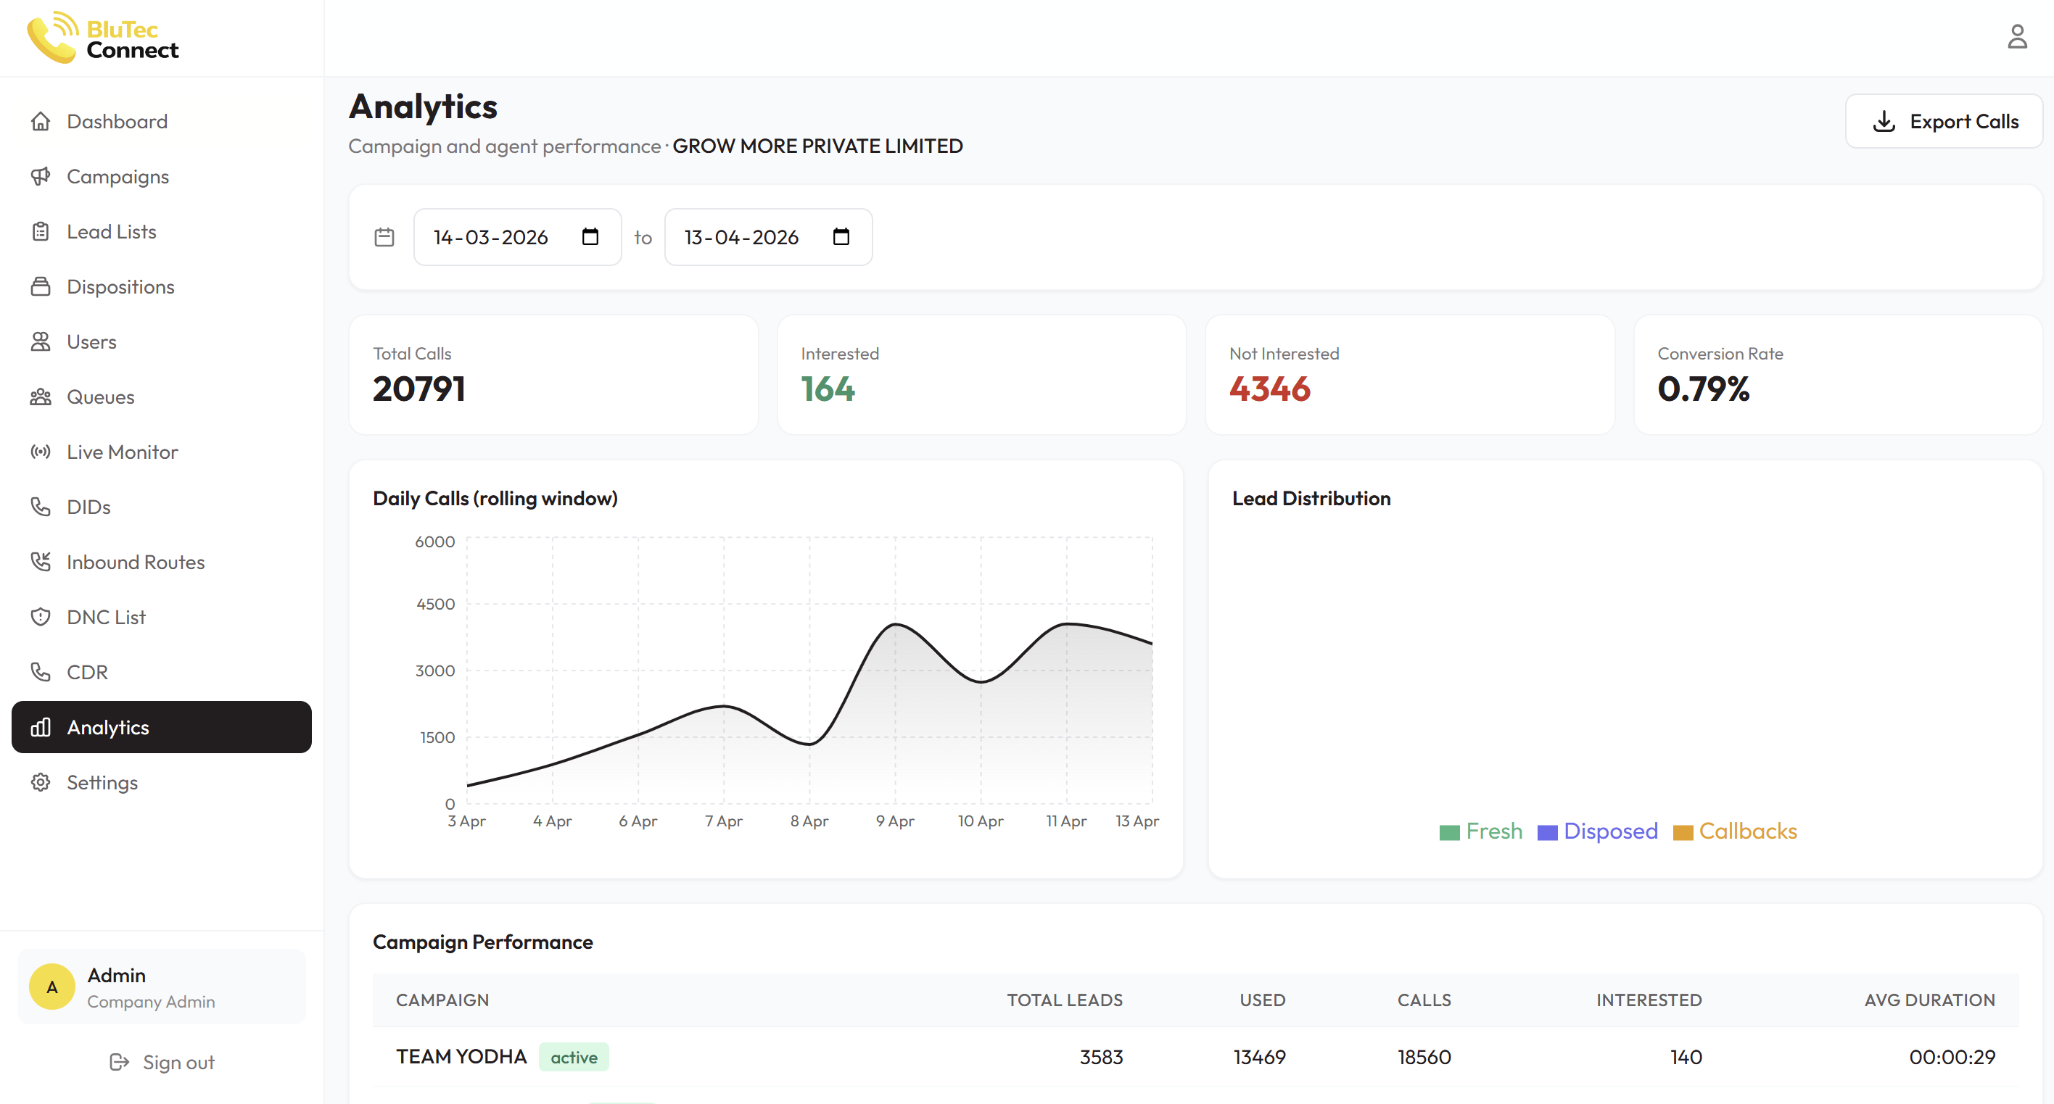2054x1104 pixels.
Task: Select the Inbound Routes phone icon
Action: [x=41, y=561]
